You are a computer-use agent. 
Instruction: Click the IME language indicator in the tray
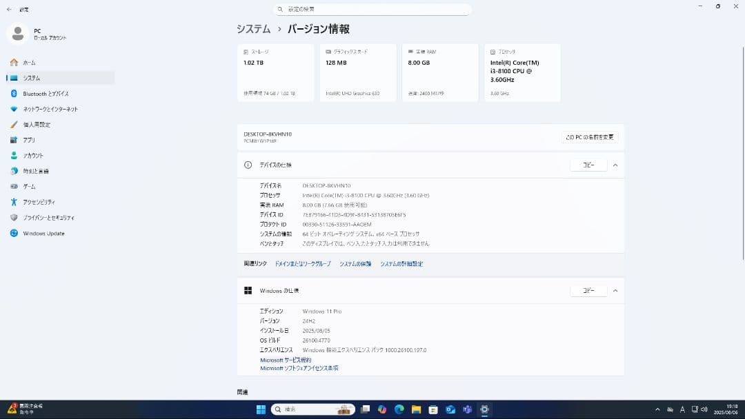pyautogui.click(x=683, y=409)
